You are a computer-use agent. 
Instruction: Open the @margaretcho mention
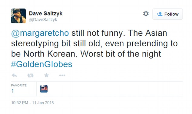(40, 33)
